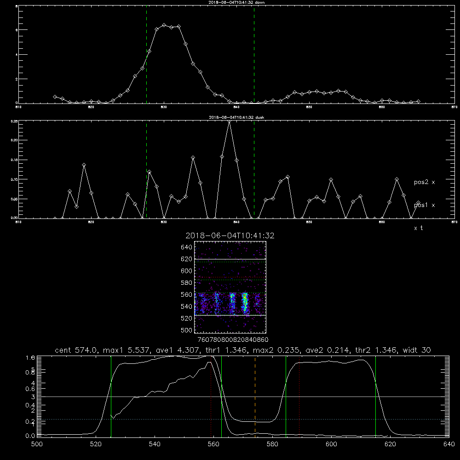Click the highest diamond marker in the dusk plot
This screenshot has width=460, height=460.
coord(230,122)
